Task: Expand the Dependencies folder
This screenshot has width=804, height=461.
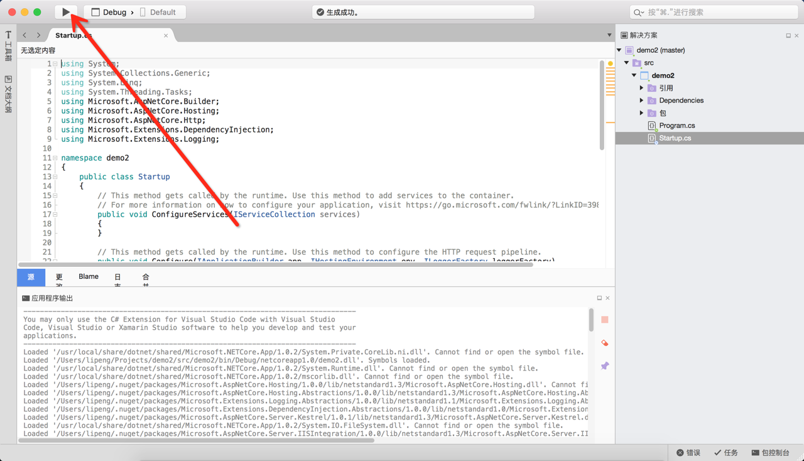Action: click(642, 100)
